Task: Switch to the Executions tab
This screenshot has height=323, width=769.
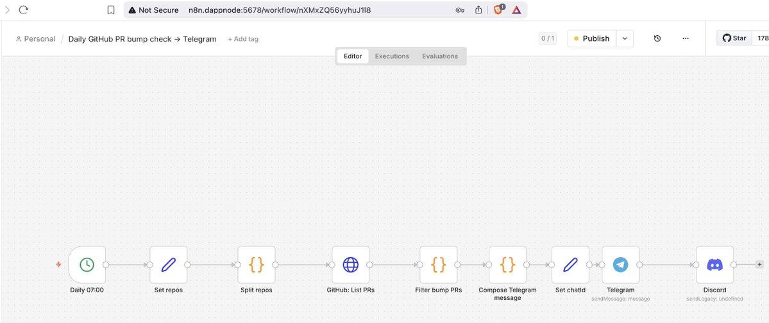Action: click(392, 56)
